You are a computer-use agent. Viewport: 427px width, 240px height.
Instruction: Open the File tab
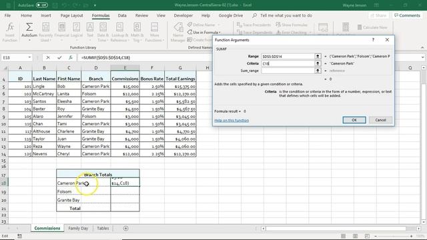7,15
